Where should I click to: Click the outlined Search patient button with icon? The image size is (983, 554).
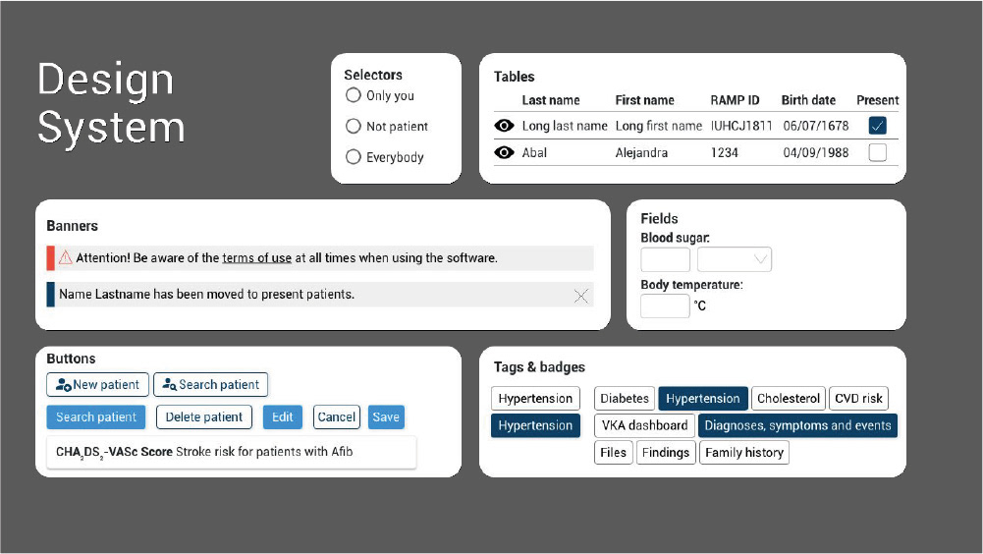210,385
